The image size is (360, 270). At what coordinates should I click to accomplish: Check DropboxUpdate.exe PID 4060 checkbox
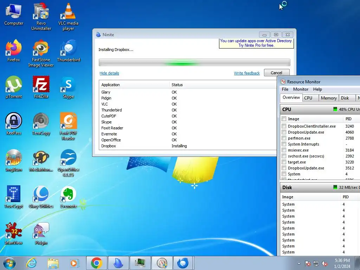click(284, 132)
